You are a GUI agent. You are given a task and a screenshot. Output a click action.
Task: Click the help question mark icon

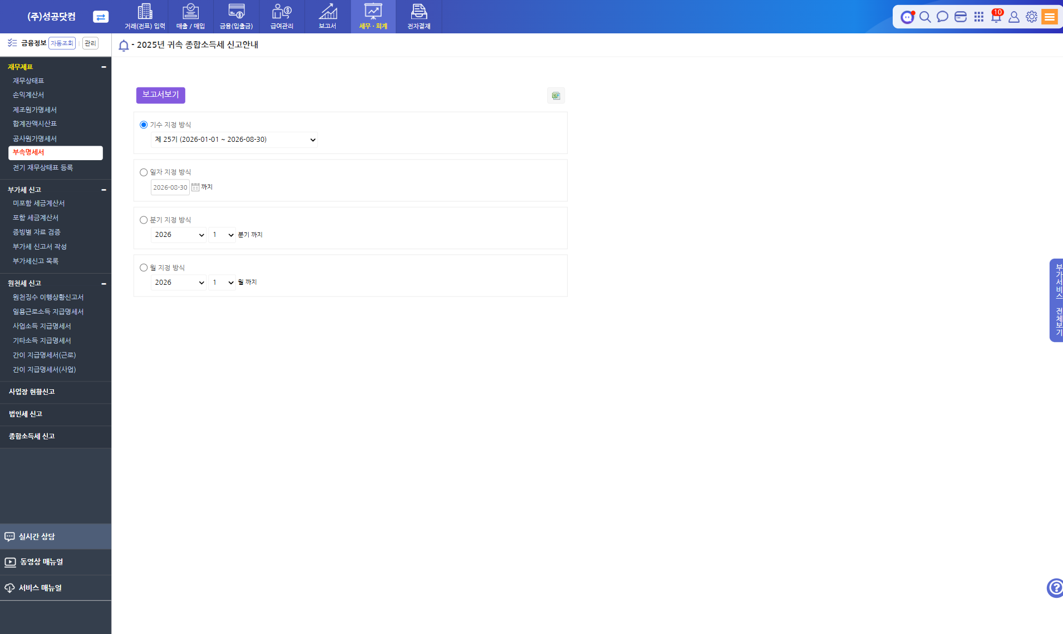click(1055, 588)
